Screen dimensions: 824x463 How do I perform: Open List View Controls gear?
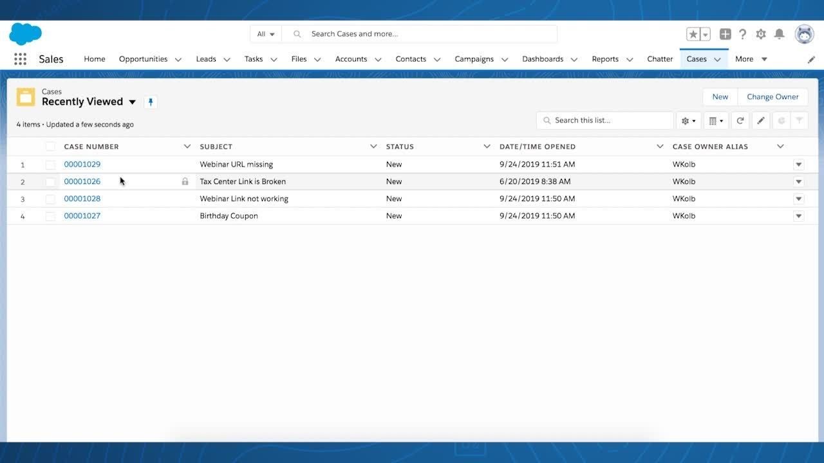click(x=689, y=120)
